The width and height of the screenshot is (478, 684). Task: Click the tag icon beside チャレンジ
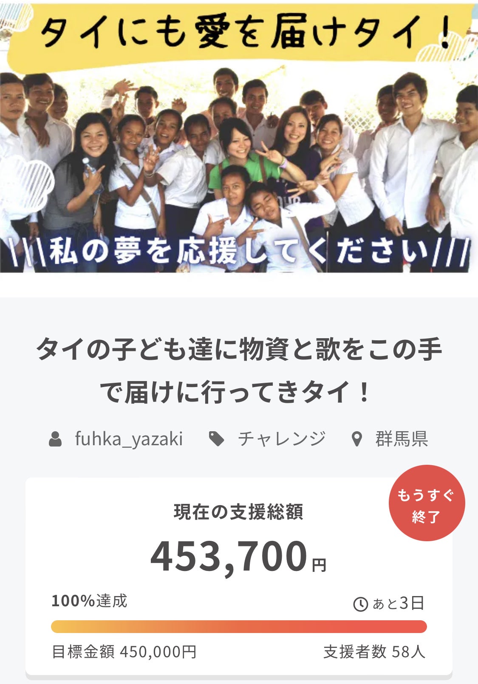(217, 439)
